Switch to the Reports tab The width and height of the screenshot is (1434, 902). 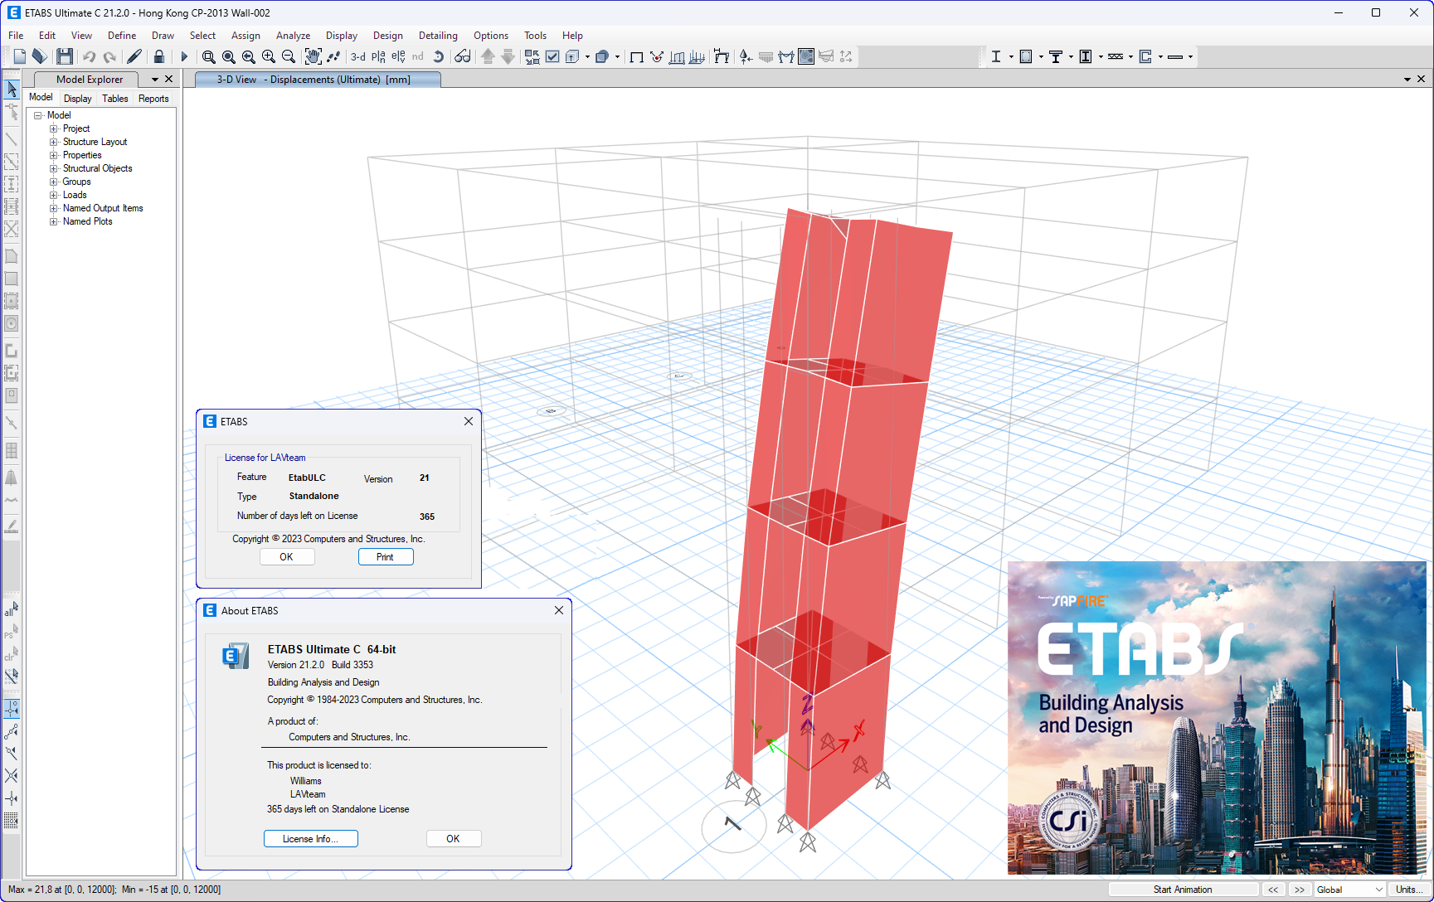point(153,99)
